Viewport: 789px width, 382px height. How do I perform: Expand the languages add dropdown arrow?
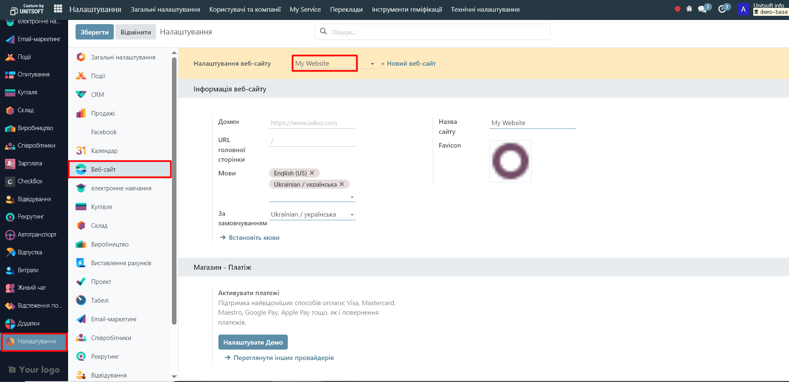[352, 197]
